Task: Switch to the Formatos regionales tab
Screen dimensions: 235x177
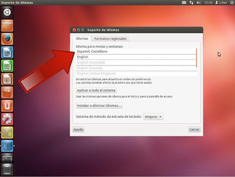Action: [x=110, y=39]
